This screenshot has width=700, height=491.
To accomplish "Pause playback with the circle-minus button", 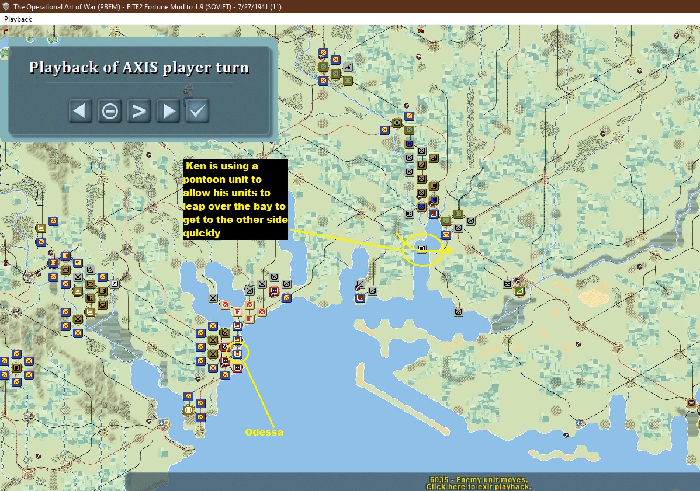I will tap(110, 110).
